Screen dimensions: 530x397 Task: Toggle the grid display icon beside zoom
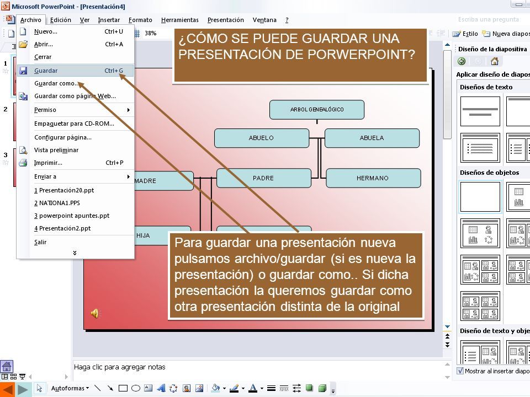pyautogui.click(x=137, y=34)
